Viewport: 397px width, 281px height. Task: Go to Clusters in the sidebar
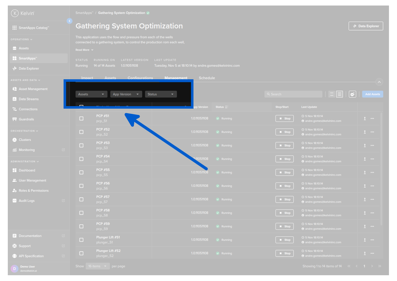25,140
